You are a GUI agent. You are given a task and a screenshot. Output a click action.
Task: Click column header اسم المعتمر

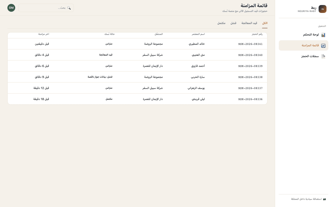198,34
